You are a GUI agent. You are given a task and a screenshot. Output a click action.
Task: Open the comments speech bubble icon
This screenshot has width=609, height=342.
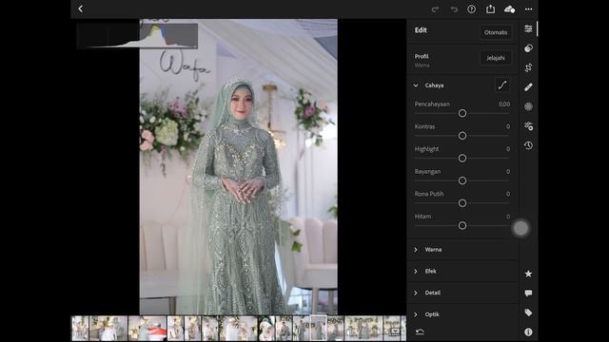pyautogui.click(x=528, y=294)
